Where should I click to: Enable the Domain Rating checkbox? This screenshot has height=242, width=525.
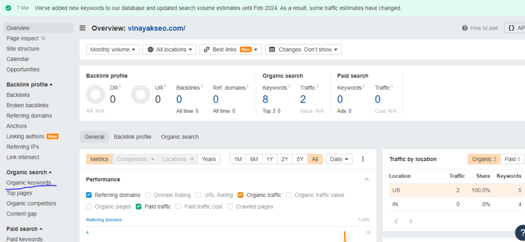click(x=148, y=195)
